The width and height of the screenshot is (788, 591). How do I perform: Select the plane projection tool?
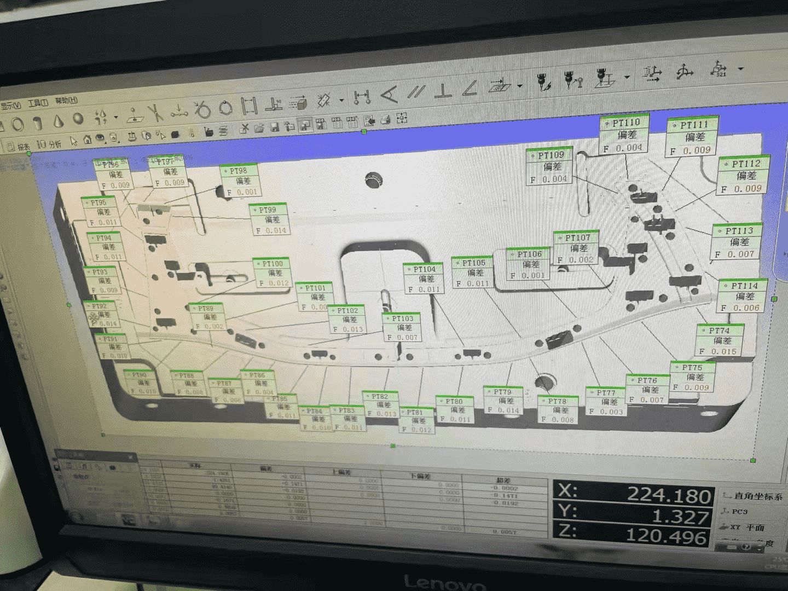(x=500, y=86)
